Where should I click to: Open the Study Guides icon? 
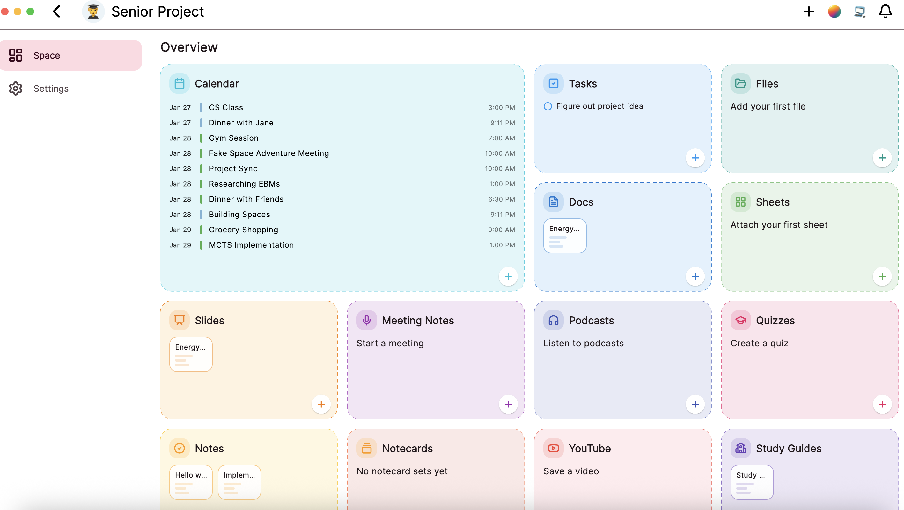click(740, 448)
